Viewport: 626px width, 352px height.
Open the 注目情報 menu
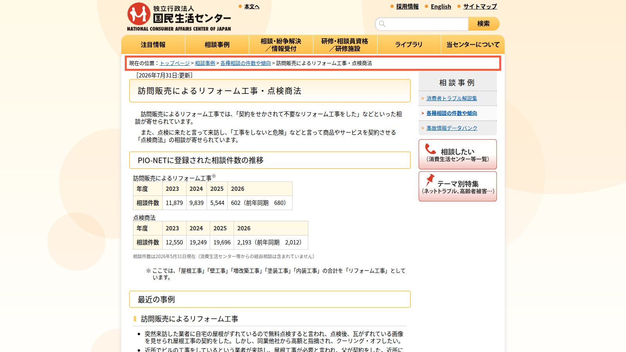click(153, 45)
